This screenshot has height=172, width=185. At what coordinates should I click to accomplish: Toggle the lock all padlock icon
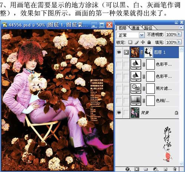pos(149,42)
